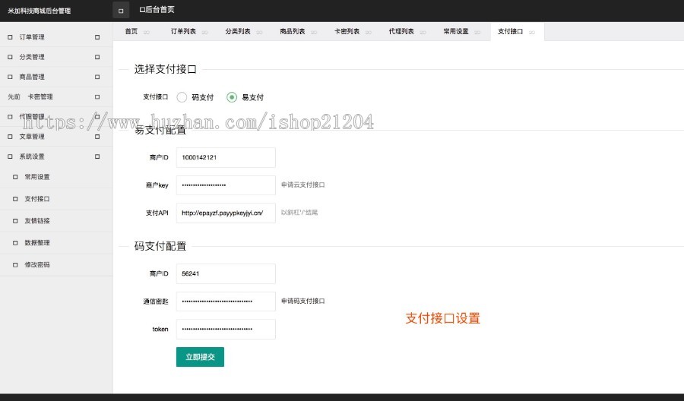Switch to 常用设置 tab

tap(456, 31)
